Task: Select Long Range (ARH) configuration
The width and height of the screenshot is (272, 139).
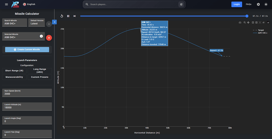Action: [x=40, y=71]
